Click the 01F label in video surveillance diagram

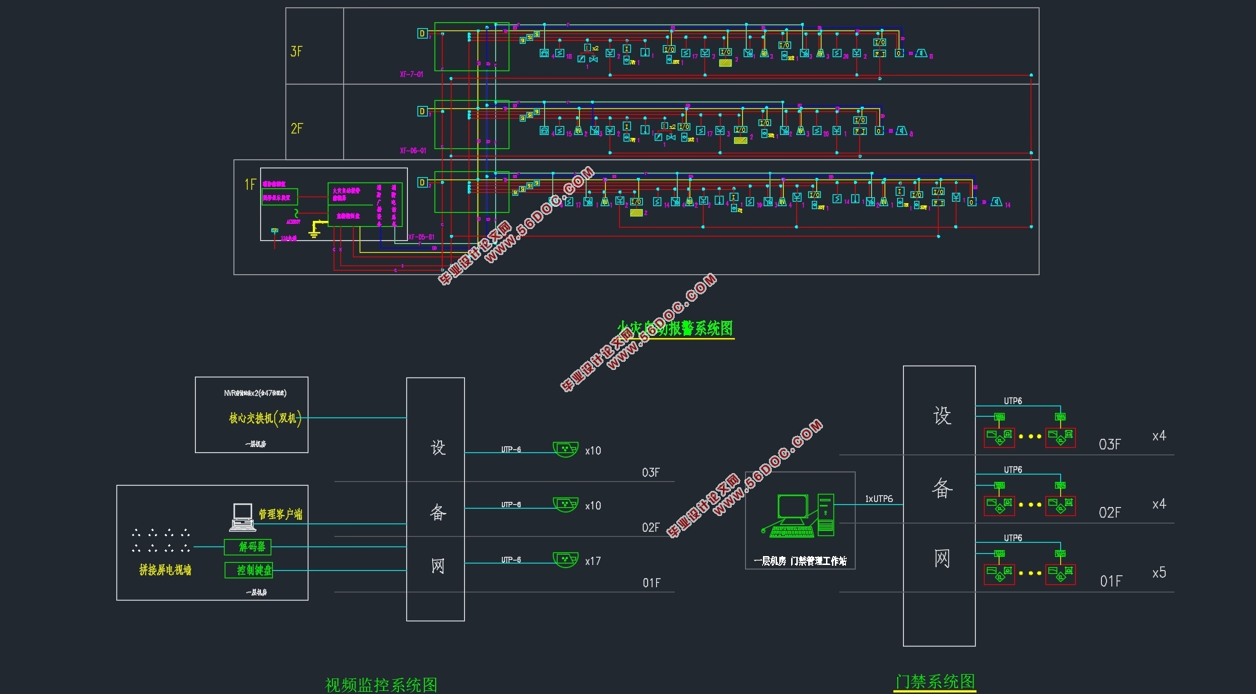point(651,583)
